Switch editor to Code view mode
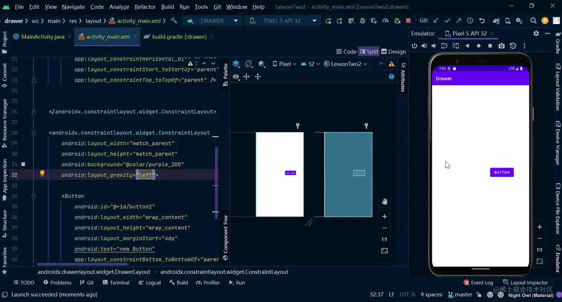The height and width of the screenshot is (302, 562). coord(346,52)
